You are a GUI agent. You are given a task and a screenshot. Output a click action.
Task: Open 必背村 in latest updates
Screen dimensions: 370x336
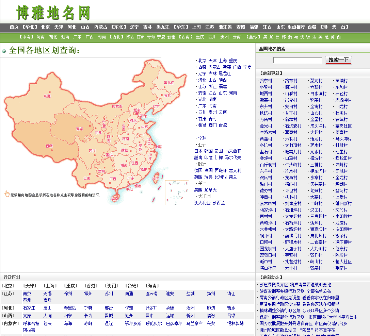pos(266,87)
